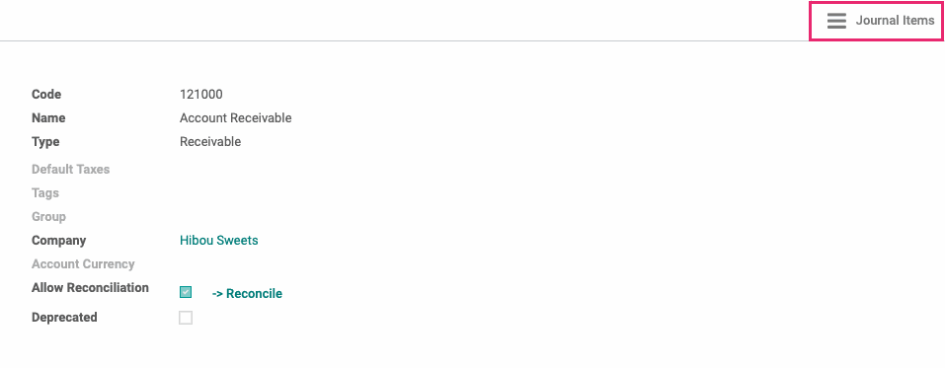This screenshot has width=945, height=368.
Task: Select the account code 121000
Action: [x=201, y=95]
